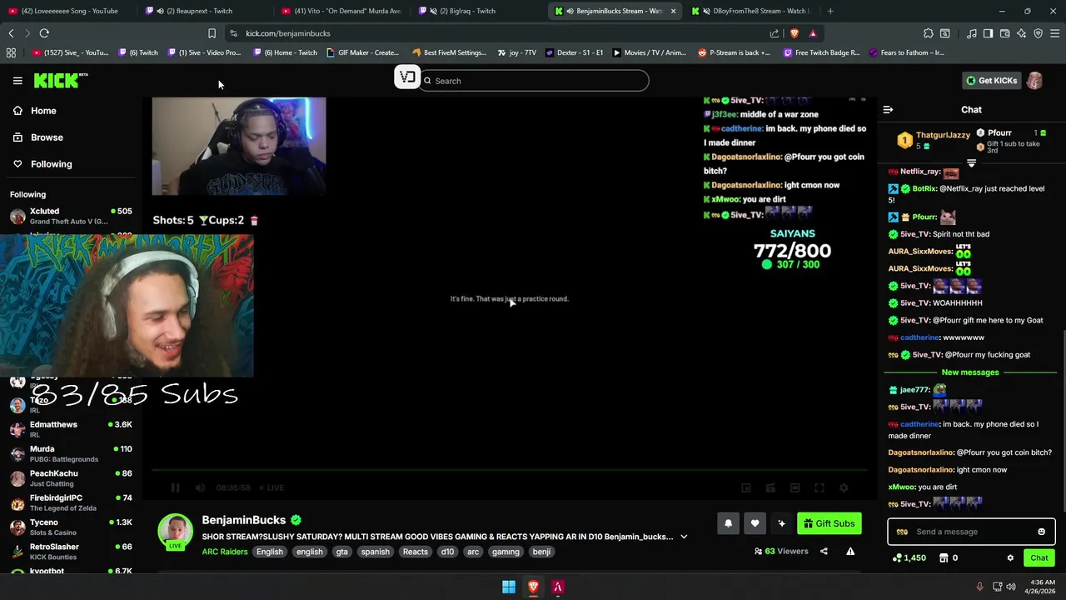
Task: Follow BenjaminBucks with the heart button
Action: [755, 523]
